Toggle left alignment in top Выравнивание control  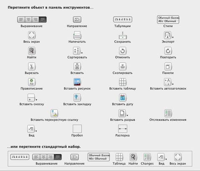(x=21, y=20)
